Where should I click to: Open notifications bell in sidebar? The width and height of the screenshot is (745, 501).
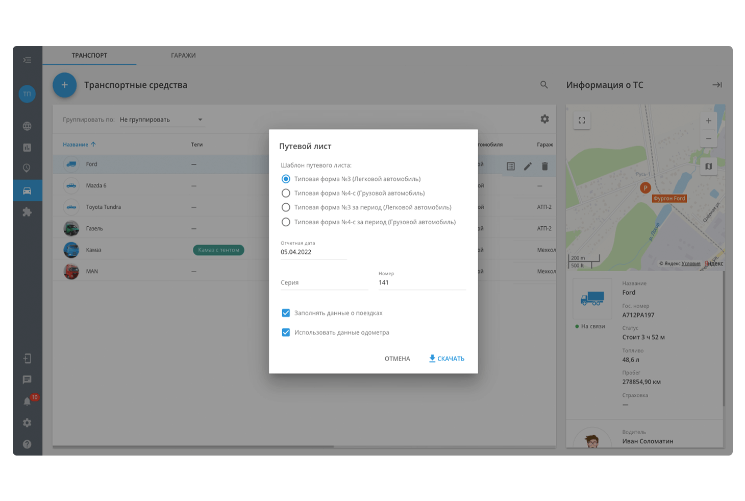[x=27, y=401]
